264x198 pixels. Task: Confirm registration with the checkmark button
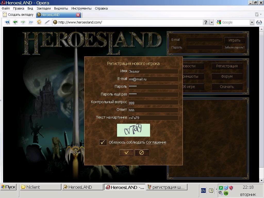click(x=126, y=153)
